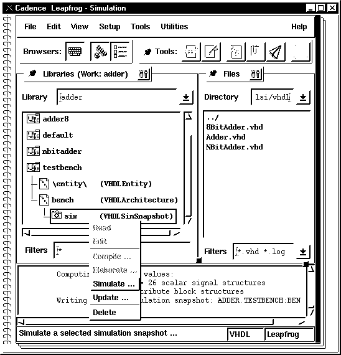The image size is (341, 355).
Task: Select the library browser icon
Action: 100,52
